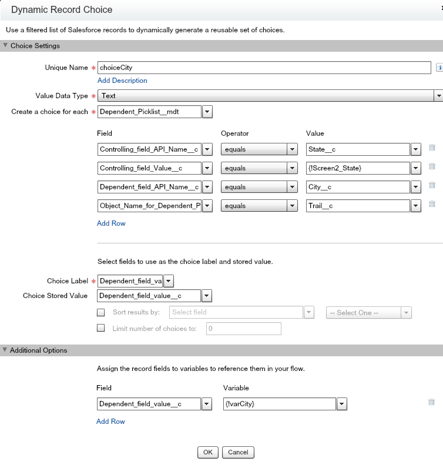The image size is (443, 468).
Task: Click the {!varCity} variable field
Action: tap(280, 404)
